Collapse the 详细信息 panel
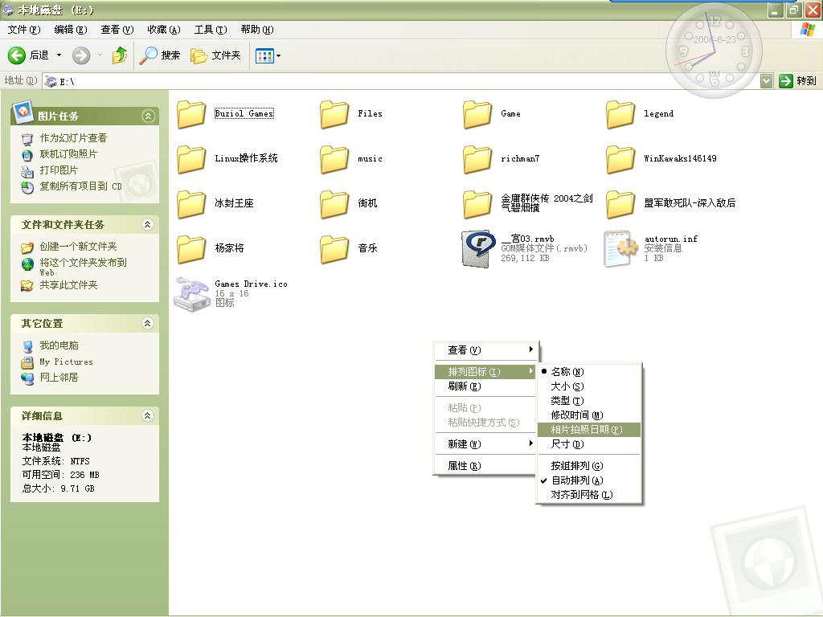 point(148,415)
